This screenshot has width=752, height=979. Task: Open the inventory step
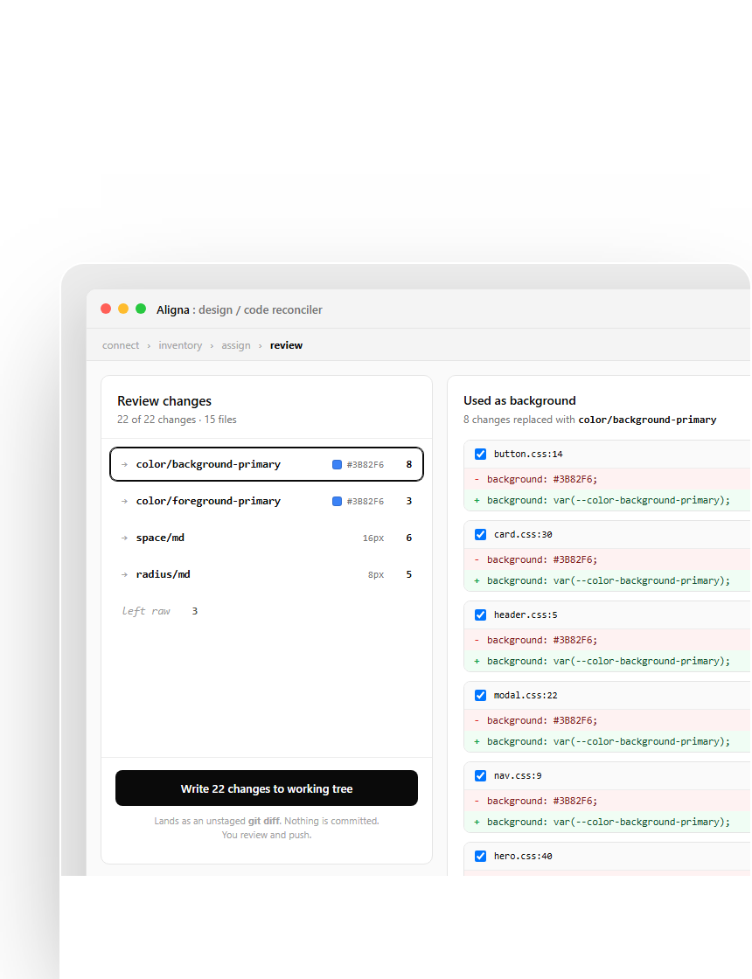[180, 345]
